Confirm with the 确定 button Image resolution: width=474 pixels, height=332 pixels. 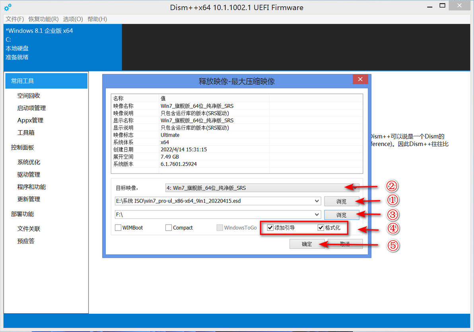click(307, 244)
